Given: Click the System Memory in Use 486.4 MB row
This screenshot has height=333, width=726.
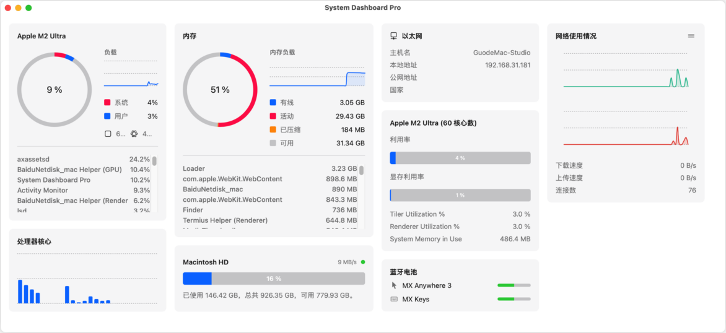Looking at the screenshot, I should tap(460, 239).
